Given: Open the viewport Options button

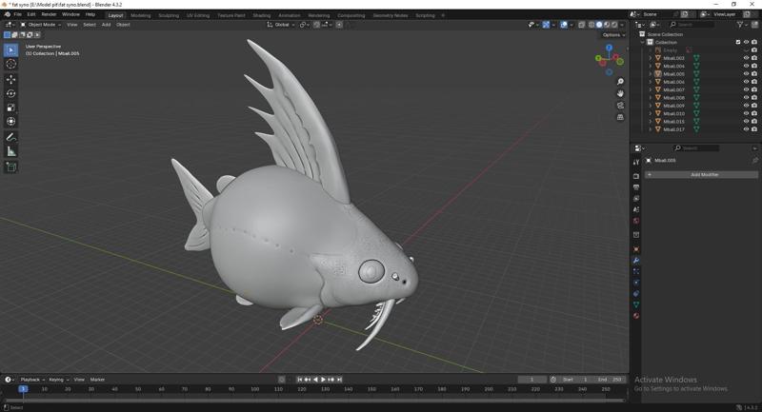Looking at the screenshot, I should click(613, 35).
